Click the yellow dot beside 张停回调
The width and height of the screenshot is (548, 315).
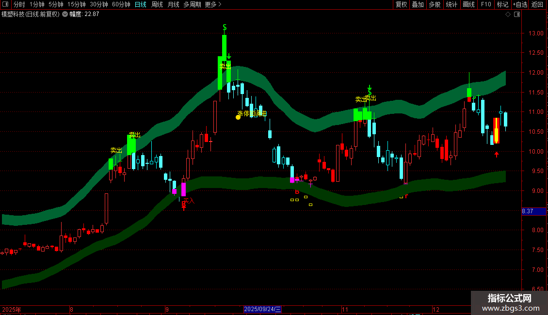238,117
